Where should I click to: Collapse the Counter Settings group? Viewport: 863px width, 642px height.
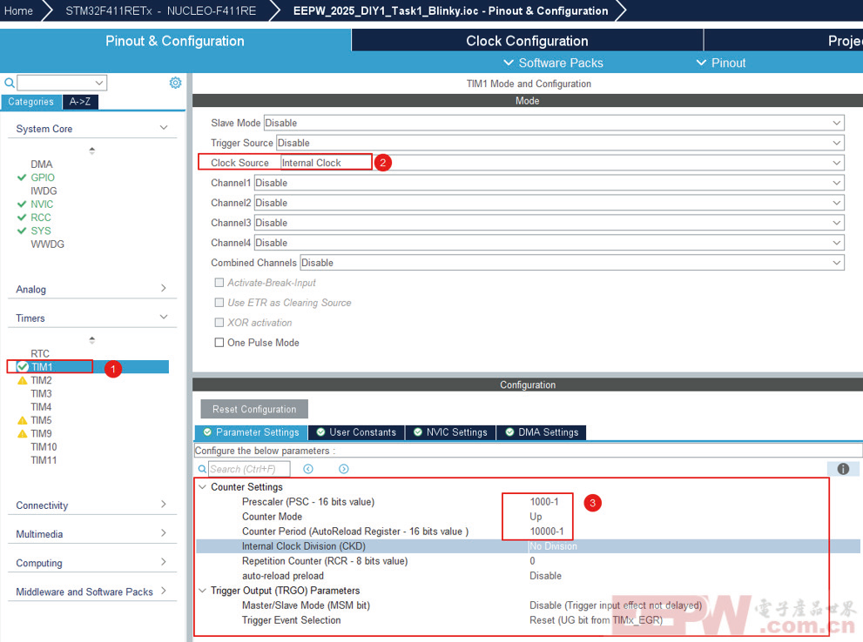203,487
